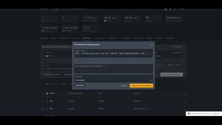Click the pool address input field
Image resolution: width=222 pixels, height=125 pixels.
coord(113,53)
